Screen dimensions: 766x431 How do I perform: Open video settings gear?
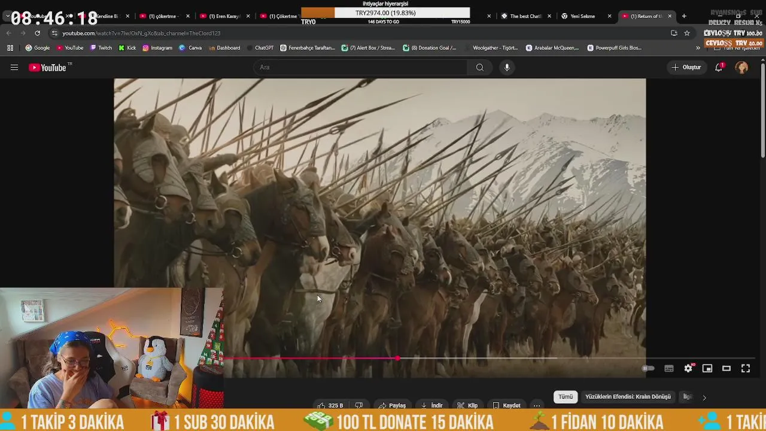pos(688,368)
